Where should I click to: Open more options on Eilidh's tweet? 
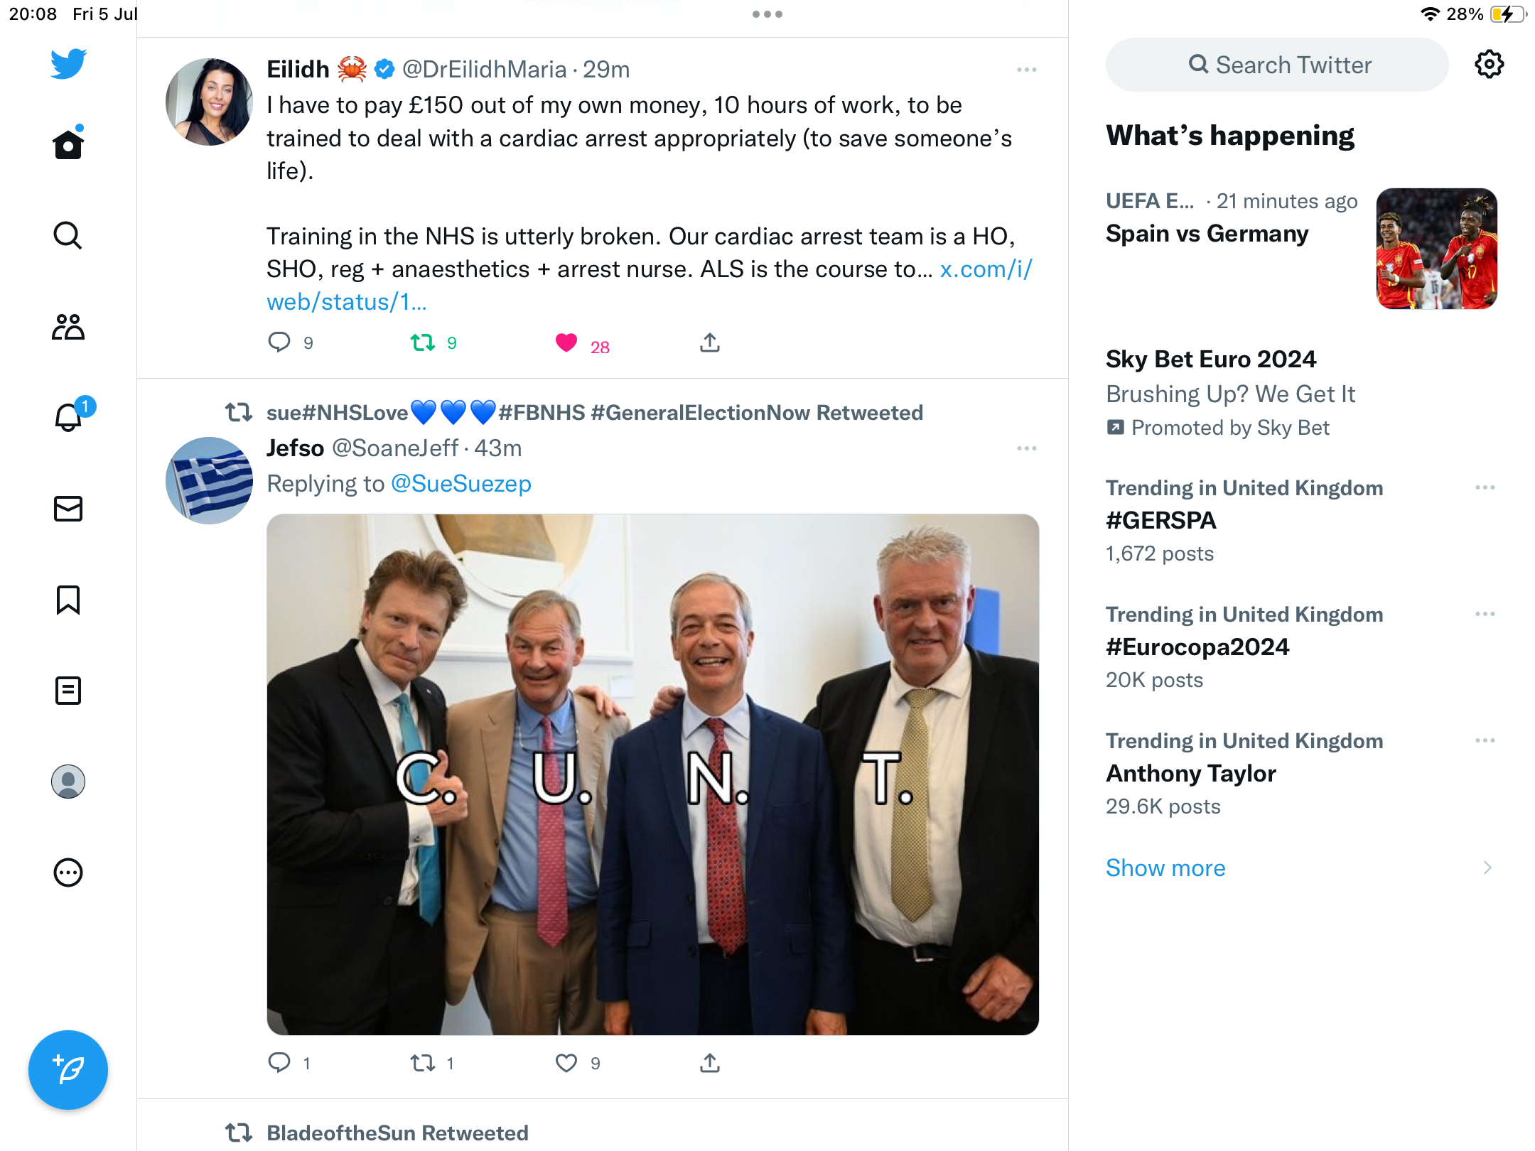tap(1026, 70)
